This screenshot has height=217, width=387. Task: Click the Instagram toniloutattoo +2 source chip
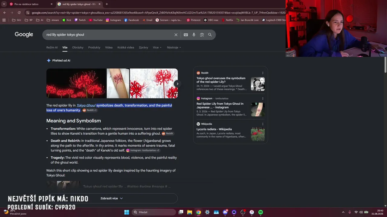(143, 150)
